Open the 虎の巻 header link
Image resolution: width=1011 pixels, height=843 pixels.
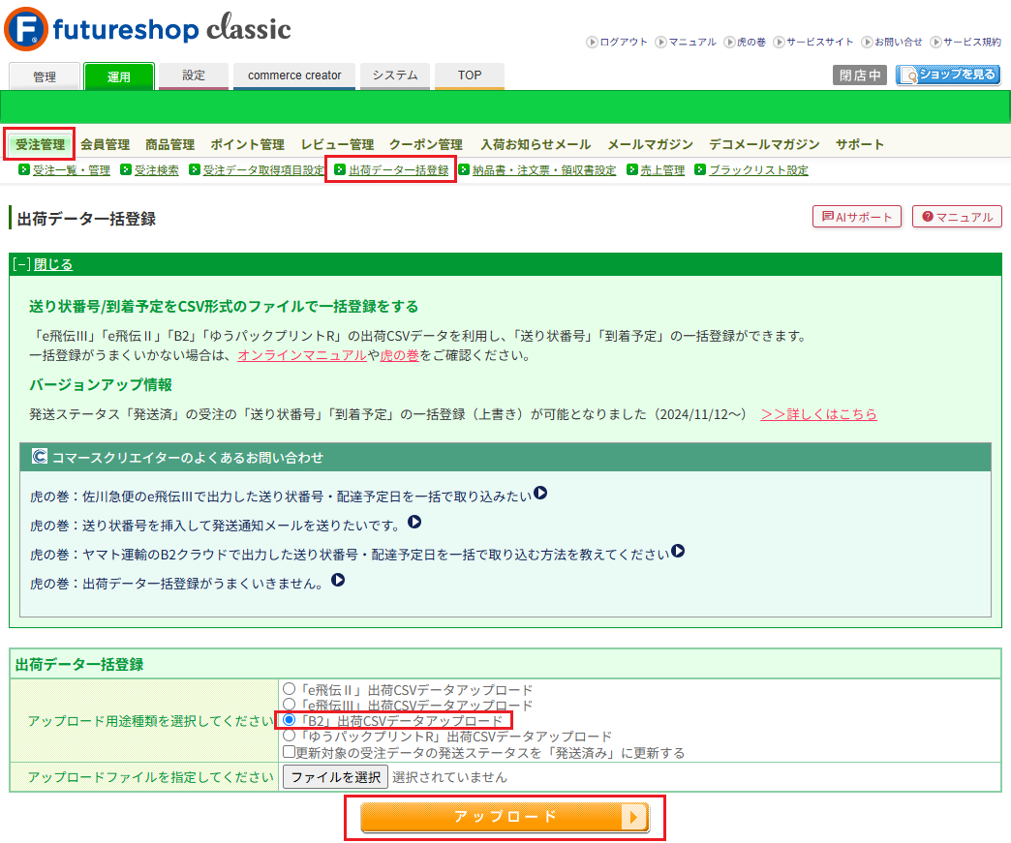tap(751, 42)
